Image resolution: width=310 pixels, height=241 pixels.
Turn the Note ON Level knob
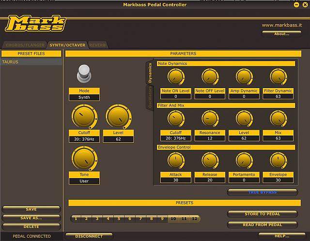pyautogui.click(x=176, y=76)
